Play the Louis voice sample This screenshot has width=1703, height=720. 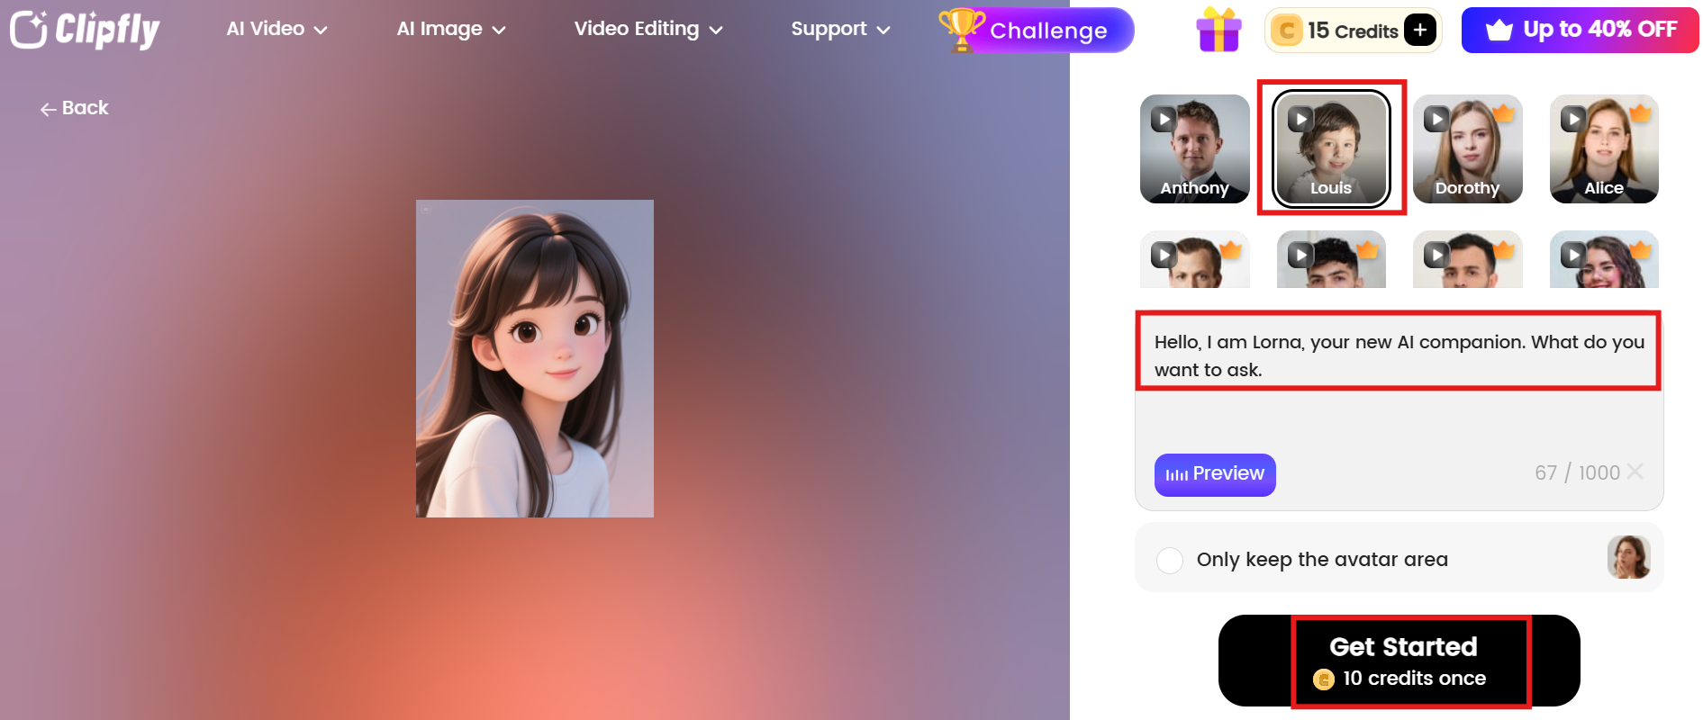point(1300,119)
